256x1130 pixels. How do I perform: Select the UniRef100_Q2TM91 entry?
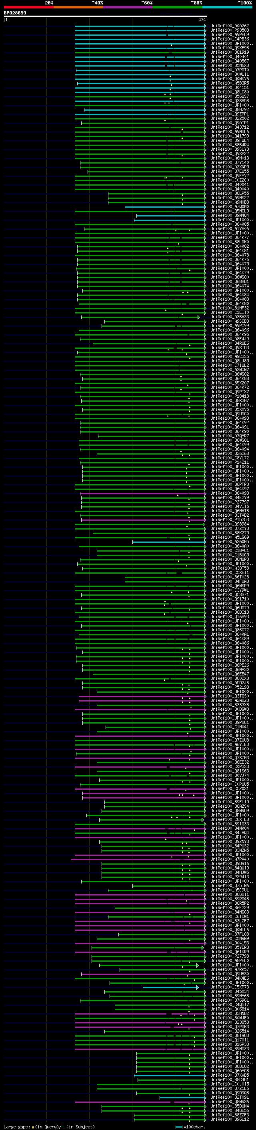(230, 1097)
